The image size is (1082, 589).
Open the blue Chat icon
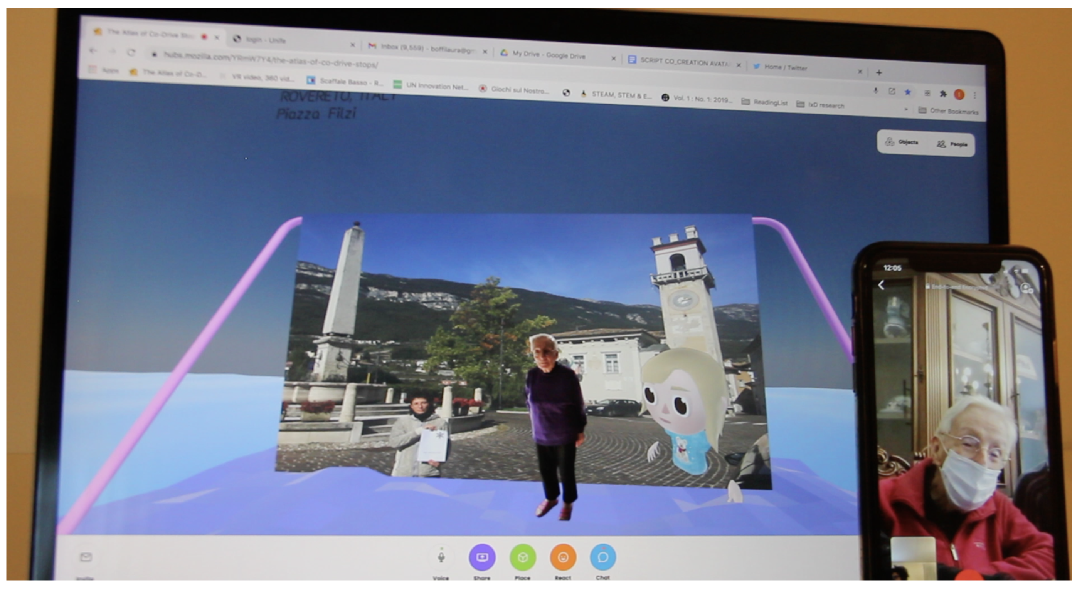[603, 557]
